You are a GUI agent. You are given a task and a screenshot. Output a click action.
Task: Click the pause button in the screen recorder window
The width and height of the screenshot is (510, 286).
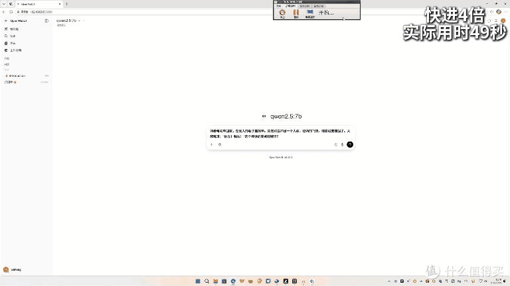pos(296,13)
